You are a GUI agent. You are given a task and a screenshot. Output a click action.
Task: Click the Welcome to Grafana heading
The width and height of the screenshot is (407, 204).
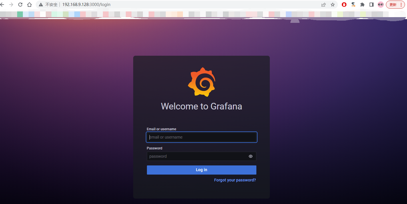point(201,106)
